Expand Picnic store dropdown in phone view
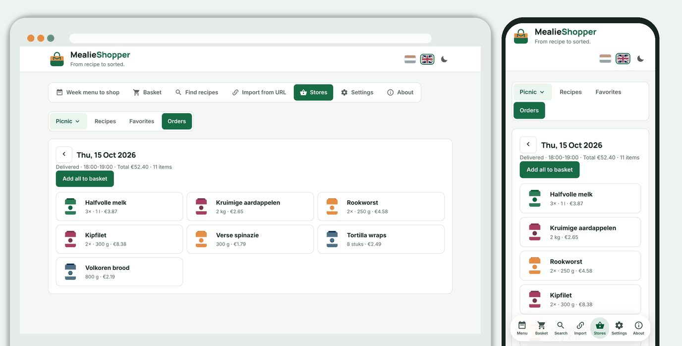Image resolution: width=682 pixels, height=346 pixels. click(x=532, y=92)
